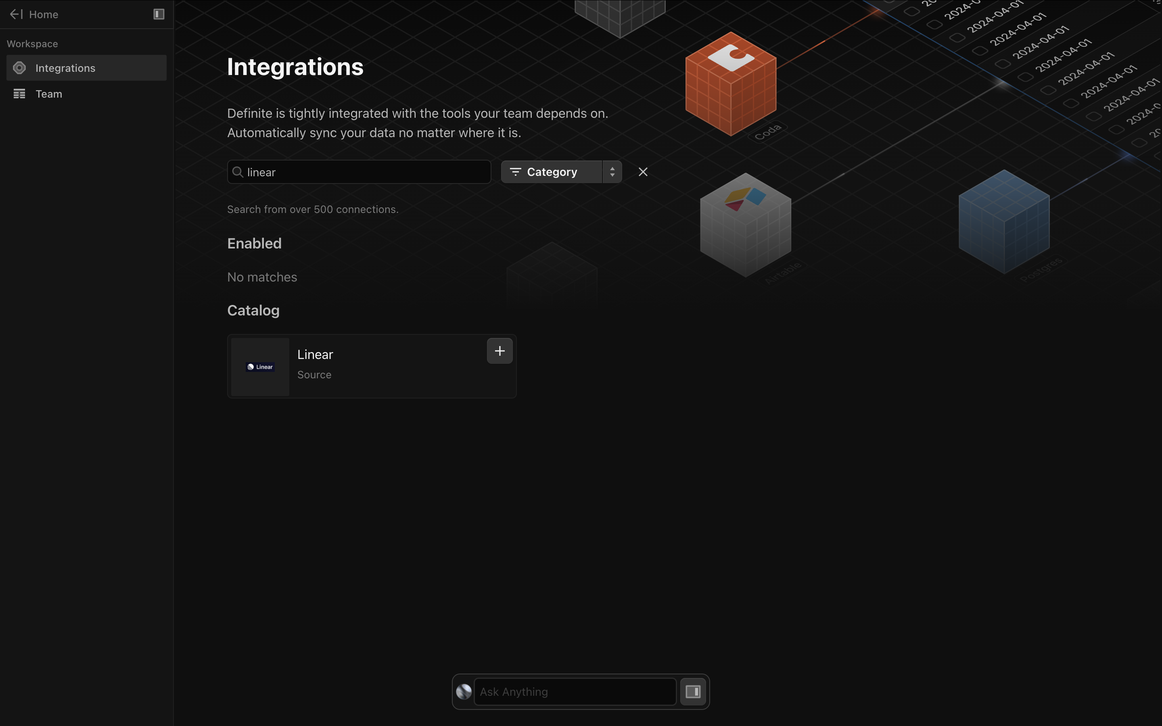Open the Linear catalog card title
Screen dimensions: 1162x726
pos(315,355)
